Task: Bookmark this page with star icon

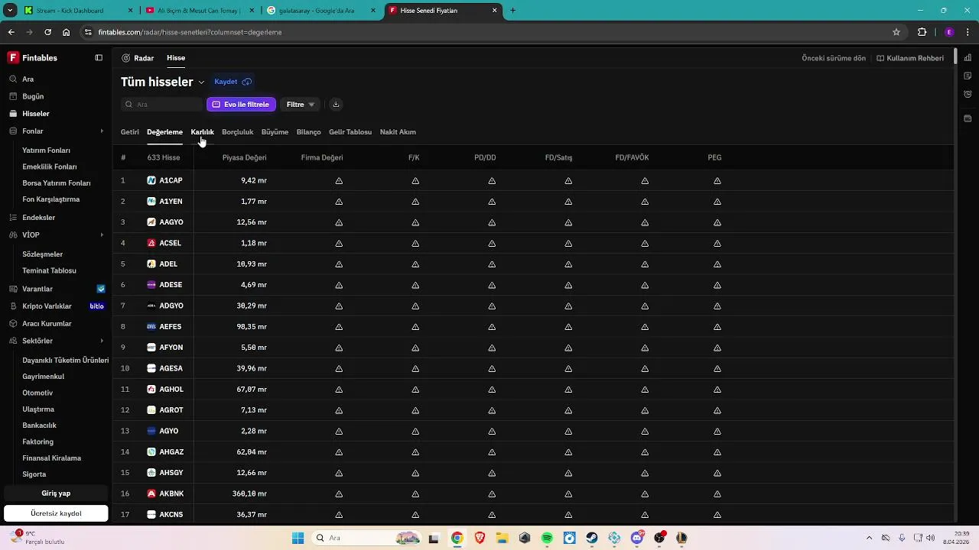Action: pos(896,32)
